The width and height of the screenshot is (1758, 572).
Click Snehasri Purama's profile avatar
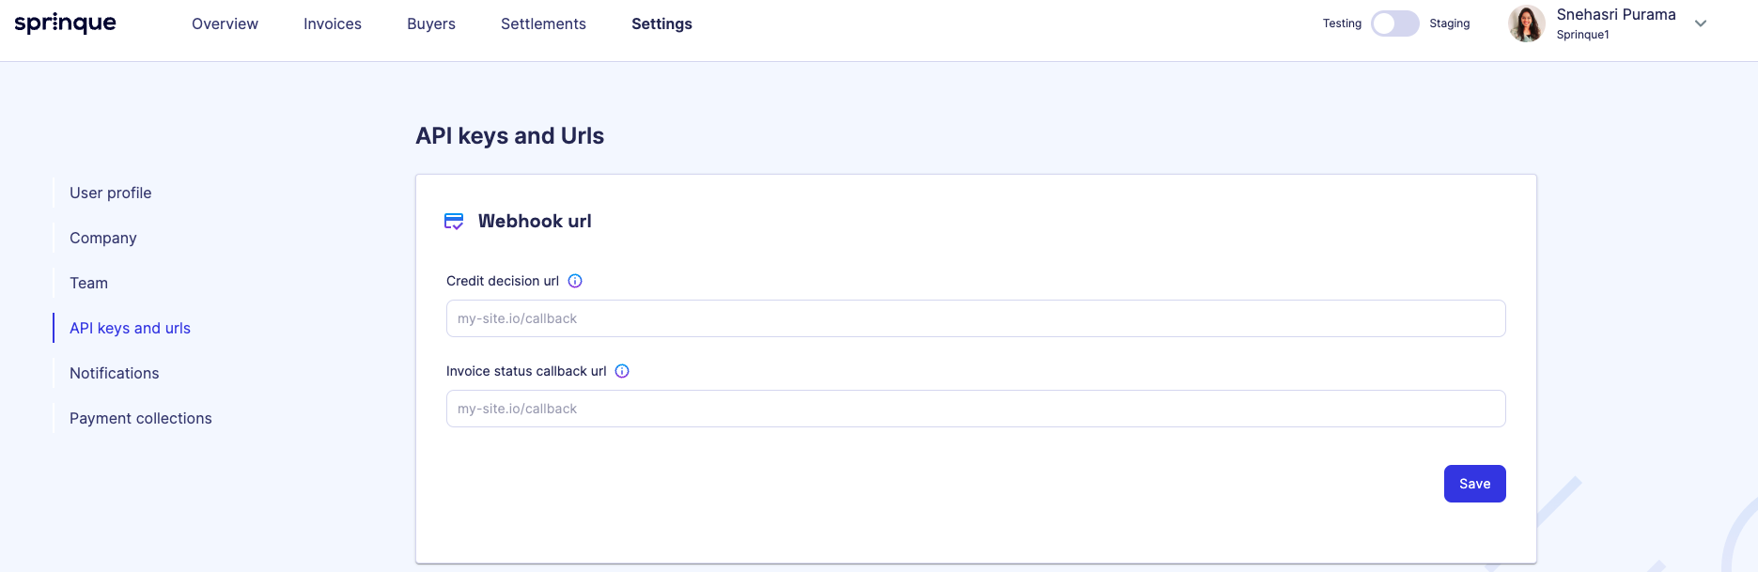click(x=1527, y=23)
